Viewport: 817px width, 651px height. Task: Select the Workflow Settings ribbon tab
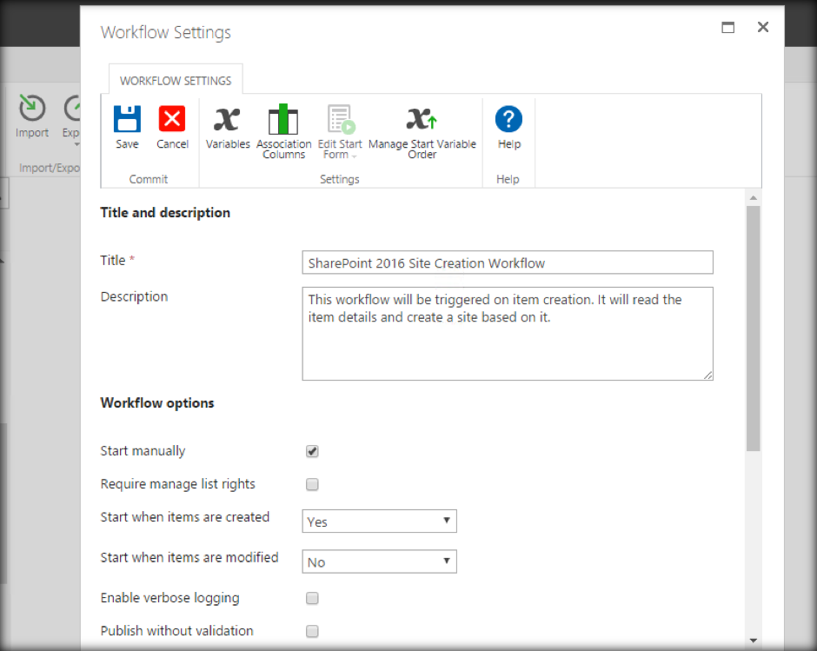click(x=176, y=81)
